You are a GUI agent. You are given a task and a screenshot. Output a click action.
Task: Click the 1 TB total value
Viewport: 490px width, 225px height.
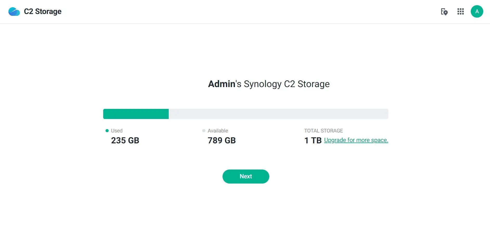tap(313, 140)
